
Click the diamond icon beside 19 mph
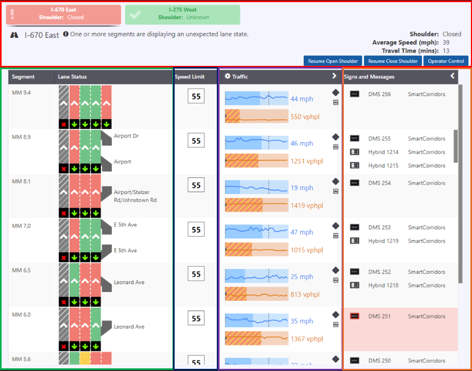click(336, 181)
